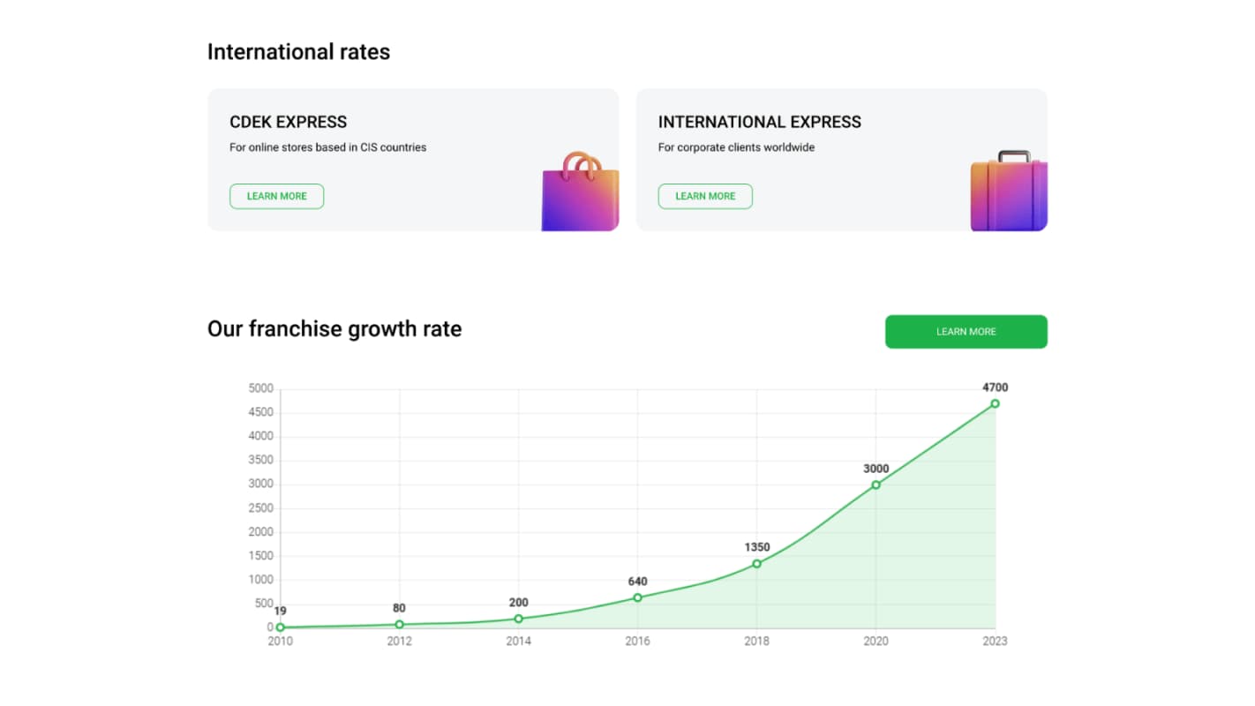Click the 2020 data point at 3000
Viewport: 1255px width, 706px height.
[875, 484]
